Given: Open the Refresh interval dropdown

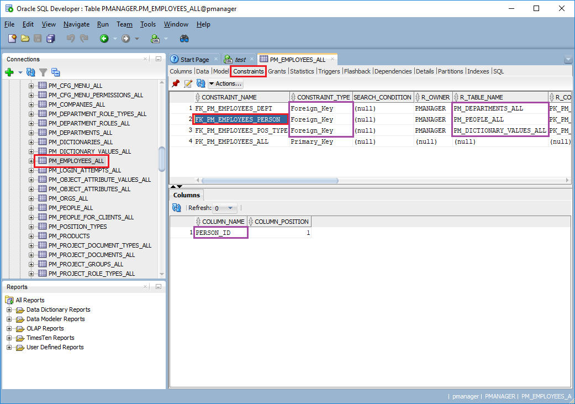Looking at the screenshot, I should coord(230,208).
